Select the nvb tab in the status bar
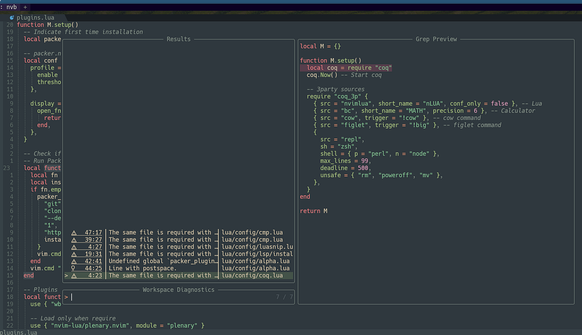The width and height of the screenshot is (582, 335). (x=11, y=7)
